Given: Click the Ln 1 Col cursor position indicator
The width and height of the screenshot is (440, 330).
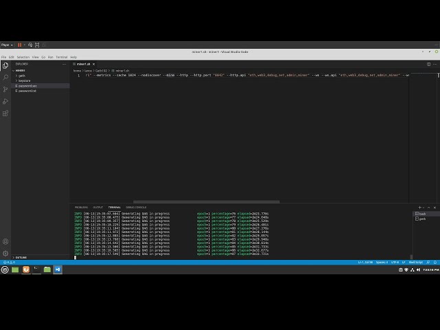Looking at the screenshot, I should point(365,263).
